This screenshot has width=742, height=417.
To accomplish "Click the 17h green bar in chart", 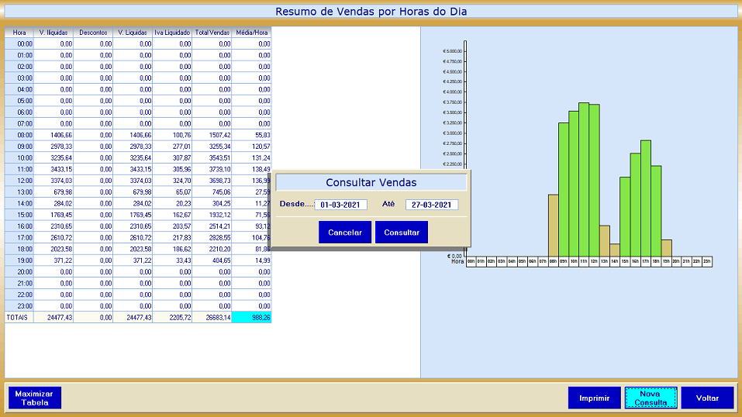I will click(645, 198).
